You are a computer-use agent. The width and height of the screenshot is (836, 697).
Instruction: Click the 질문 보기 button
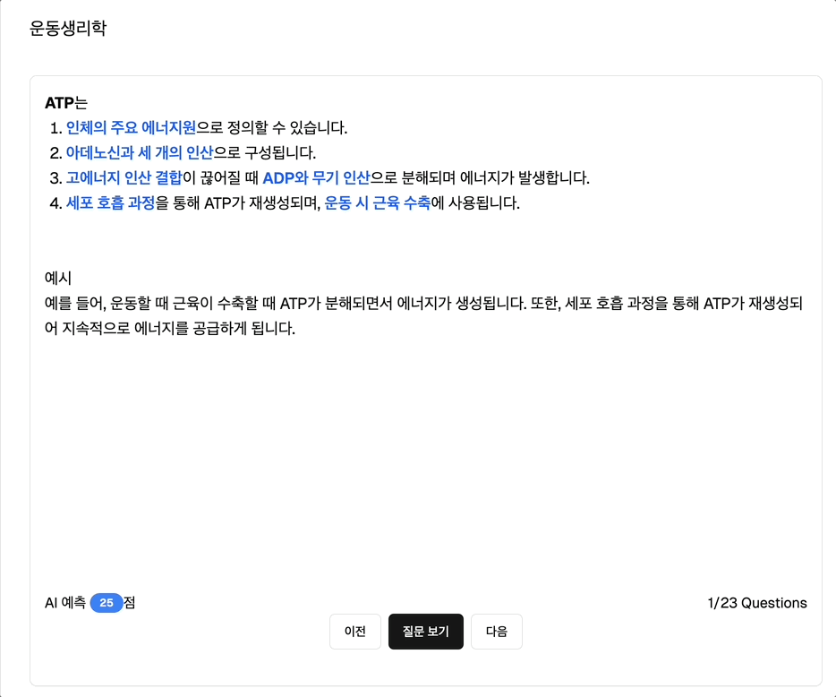(425, 632)
